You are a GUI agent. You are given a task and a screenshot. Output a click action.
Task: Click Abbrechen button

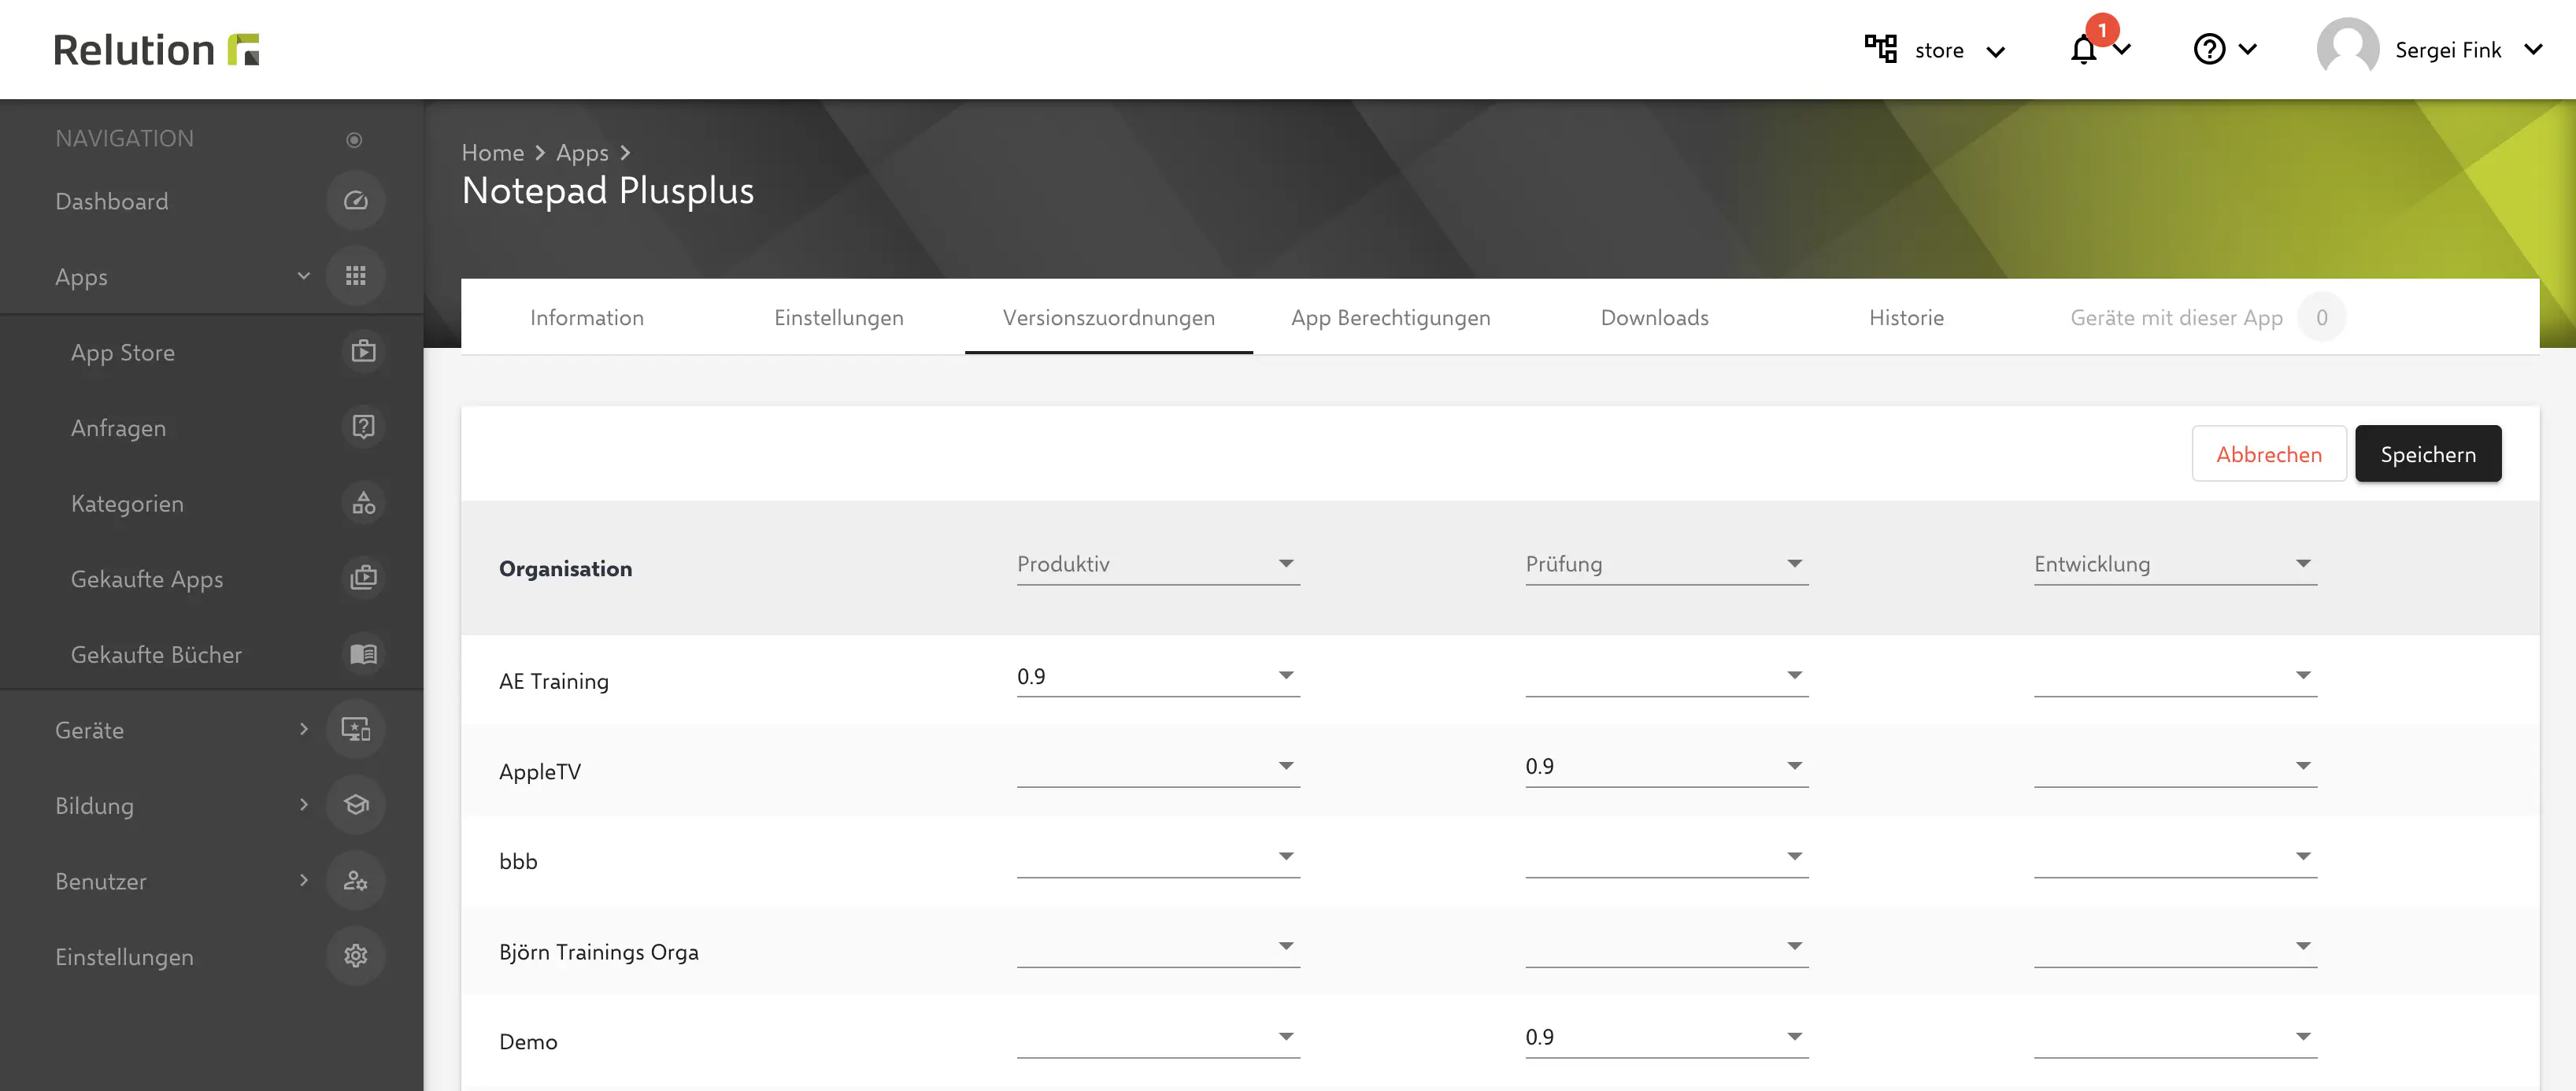coord(2268,454)
